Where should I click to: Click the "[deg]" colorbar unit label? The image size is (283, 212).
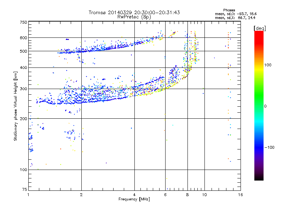point(260,28)
